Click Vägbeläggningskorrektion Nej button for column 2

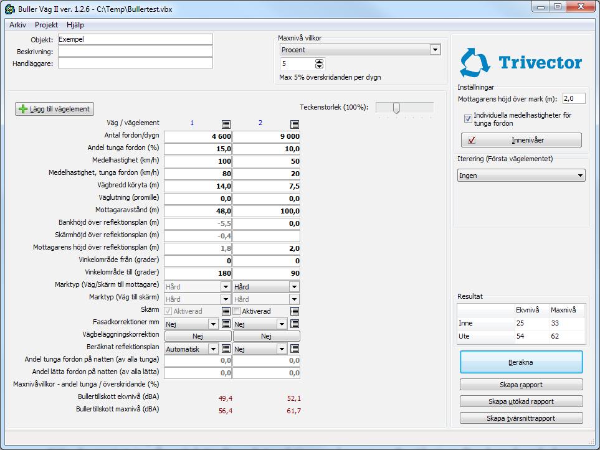266,336
